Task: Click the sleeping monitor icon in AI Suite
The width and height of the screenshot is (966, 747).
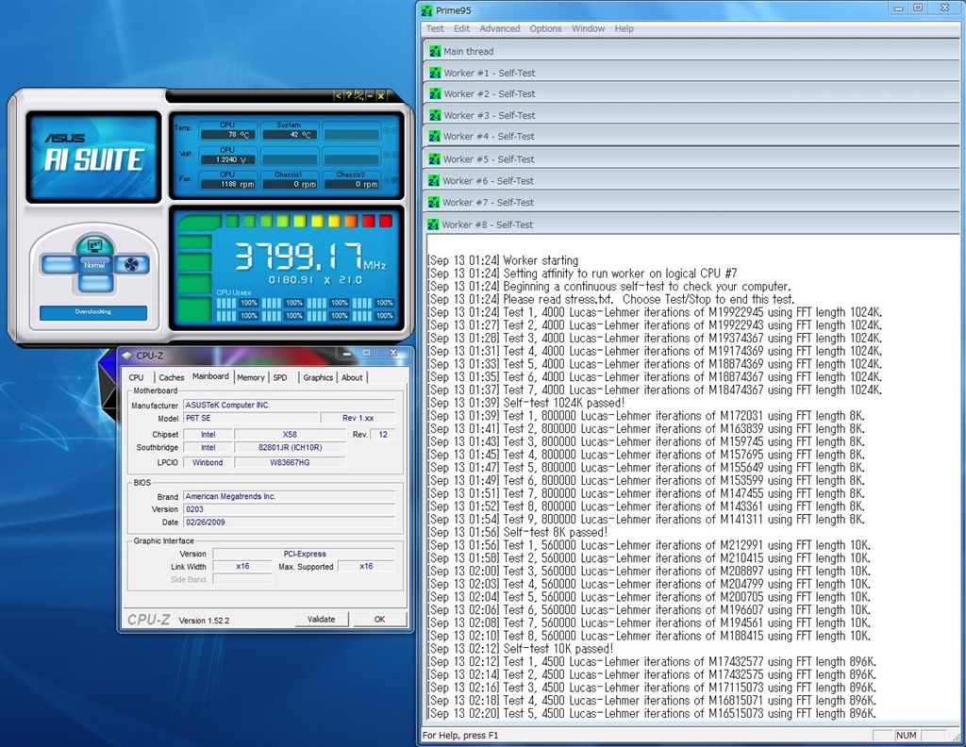Action: [93, 245]
